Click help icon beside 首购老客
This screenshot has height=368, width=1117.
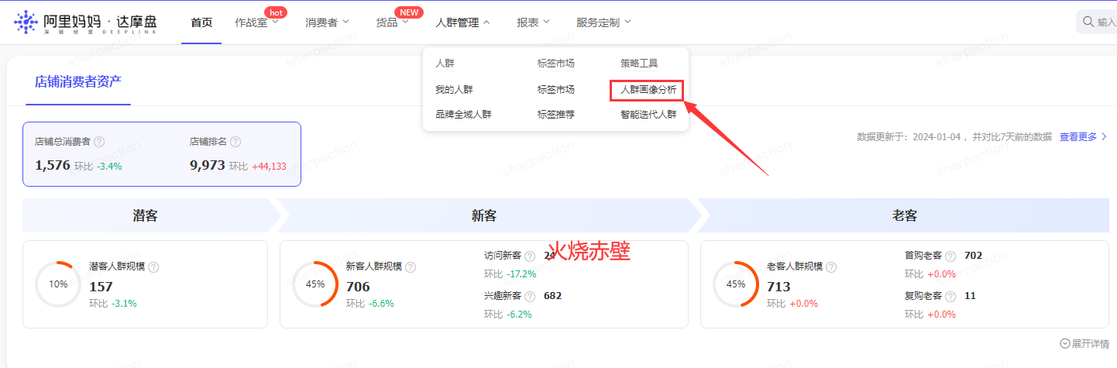point(950,256)
